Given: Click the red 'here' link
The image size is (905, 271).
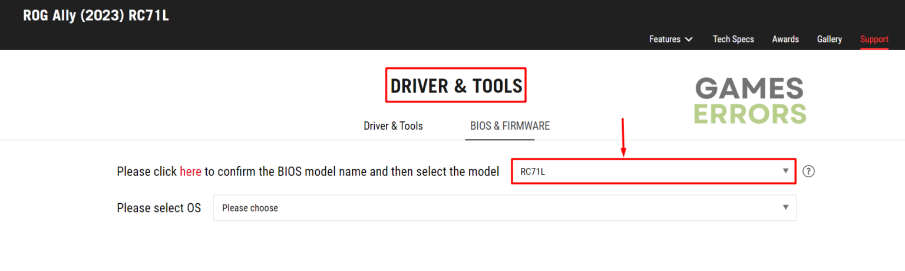Looking at the screenshot, I should [190, 171].
